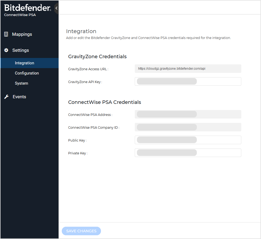261x239 pixels.
Task: Open the Events menu label
Action: pyautogui.click(x=19, y=97)
